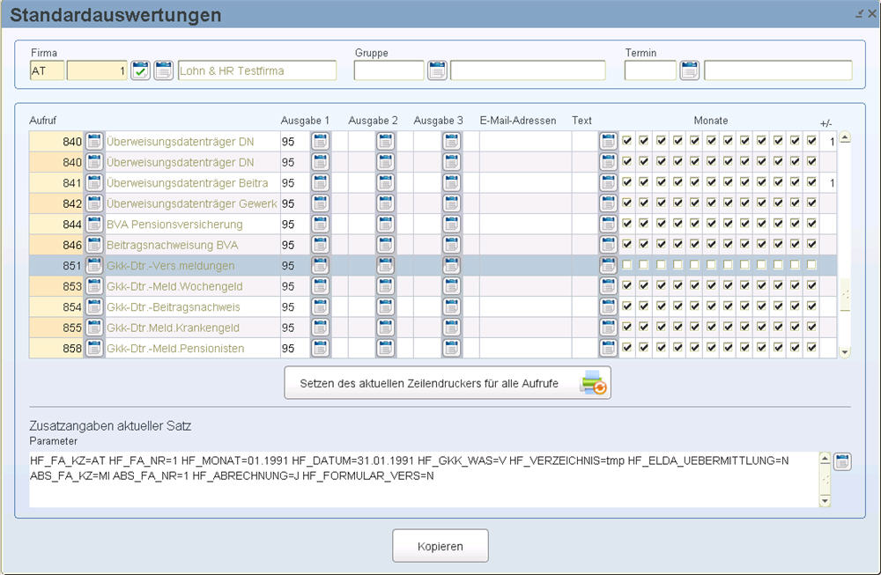Select row 'Überweisungsdatenträger Gewerk'

[x=433, y=203]
